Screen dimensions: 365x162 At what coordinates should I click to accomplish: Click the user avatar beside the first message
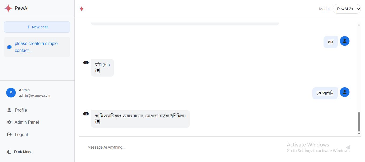[x=344, y=41]
